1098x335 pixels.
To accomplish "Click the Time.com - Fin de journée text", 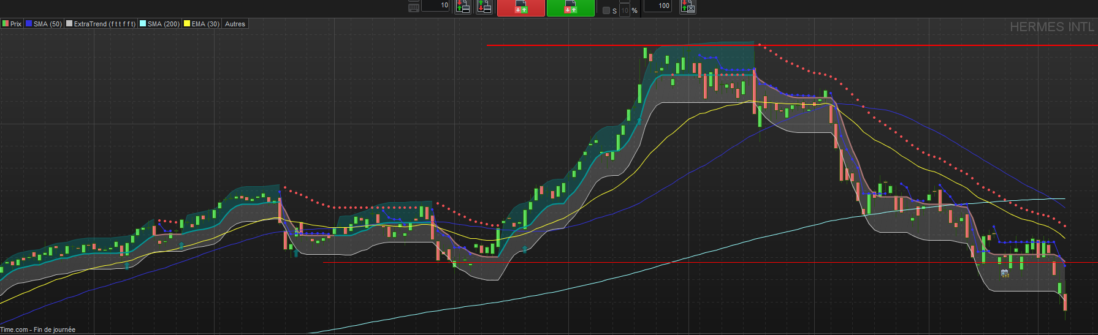I will coord(37,329).
